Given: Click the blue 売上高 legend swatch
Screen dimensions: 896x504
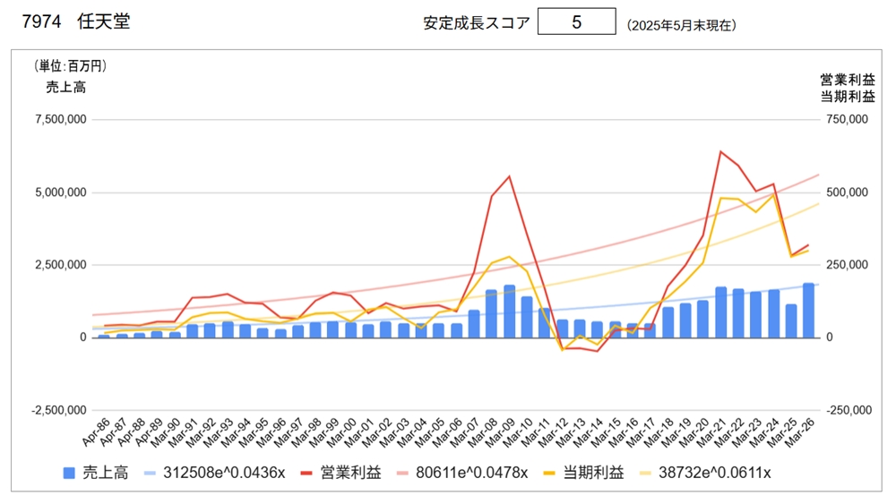Looking at the screenshot, I should click(69, 474).
